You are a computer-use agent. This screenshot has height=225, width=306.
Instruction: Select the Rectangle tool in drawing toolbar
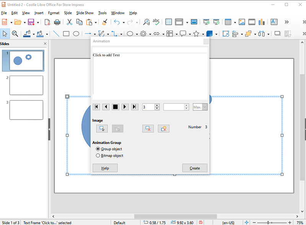pyautogui.click(x=66, y=34)
